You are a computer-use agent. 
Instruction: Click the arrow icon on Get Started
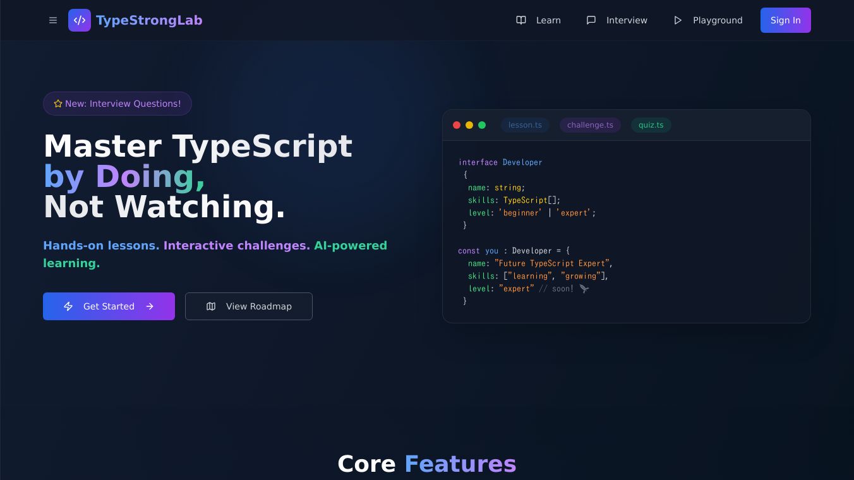[150, 306]
